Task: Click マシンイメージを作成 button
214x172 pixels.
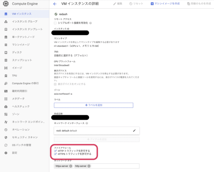Action: coord(165,4)
